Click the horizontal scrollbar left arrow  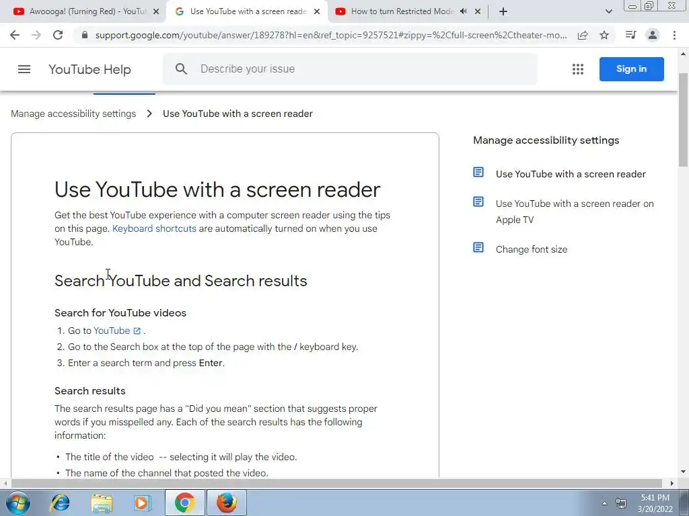[x=5, y=483]
